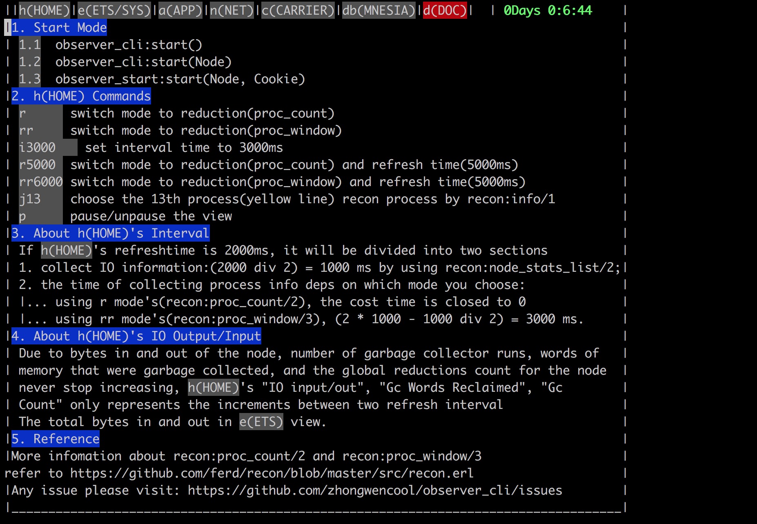This screenshot has height=524, width=757.
Task: Switch to the h(HOME) tab
Action: 45,10
